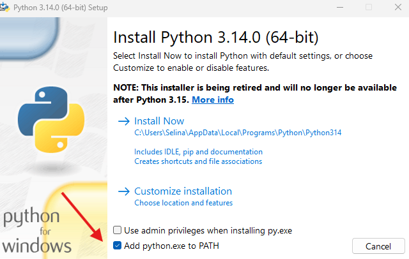This screenshot has width=409, height=259.
Task: Close the Python Setup window
Action: coord(396,8)
